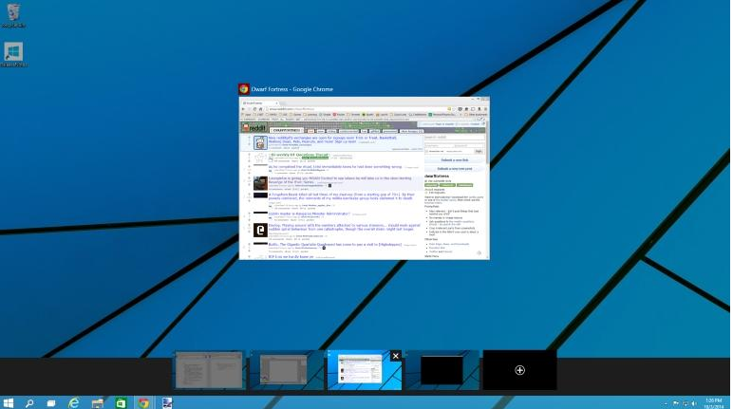Click the system clock in the tray
Image resolution: width=733 pixels, height=409 pixels.
pyautogui.click(x=714, y=403)
